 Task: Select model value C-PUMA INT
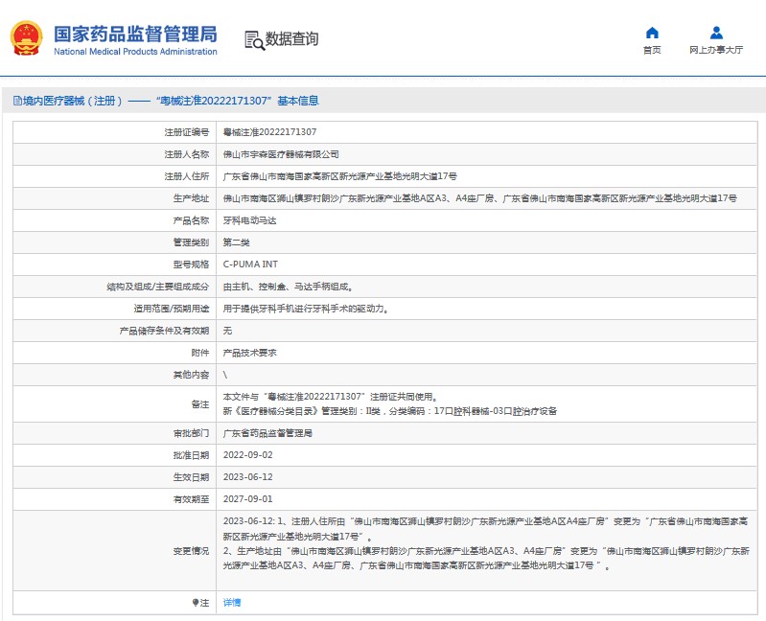point(250,264)
